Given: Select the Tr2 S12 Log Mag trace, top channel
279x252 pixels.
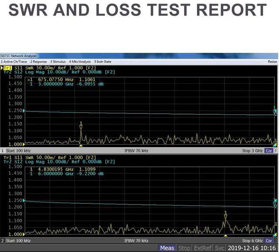Looking at the screenshot, I should (x=35, y=72).
